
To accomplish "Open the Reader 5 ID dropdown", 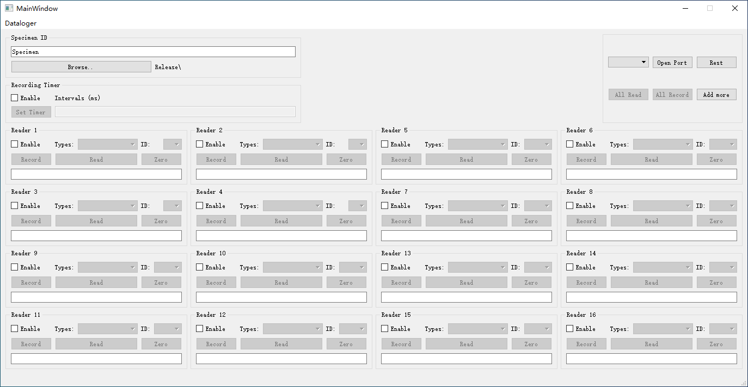I will click(538, 144).
